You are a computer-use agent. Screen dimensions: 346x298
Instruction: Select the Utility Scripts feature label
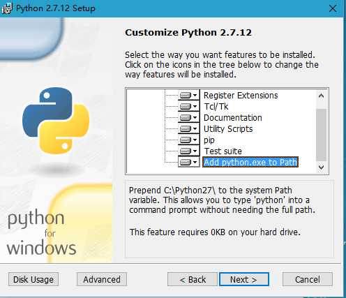click(x=228, y=129)
